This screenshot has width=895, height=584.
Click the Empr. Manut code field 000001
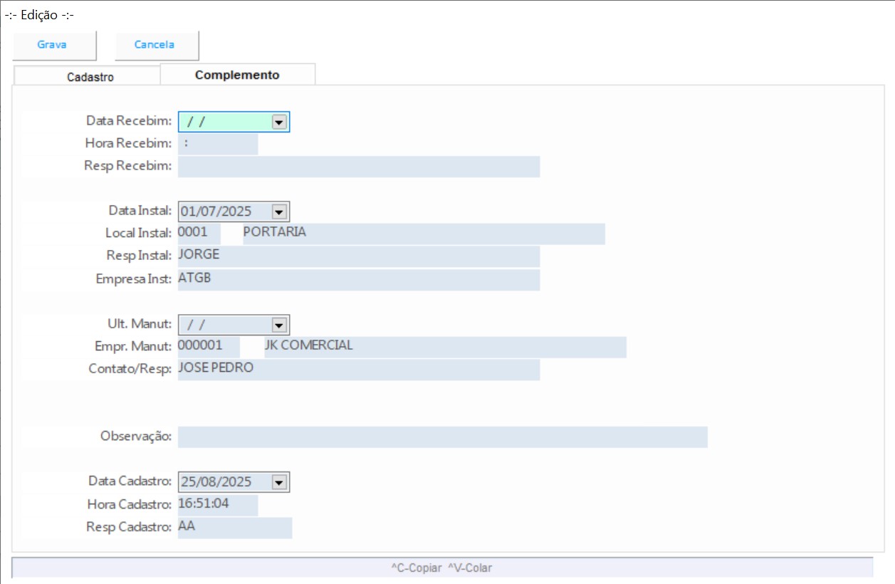tap(208, 347)
